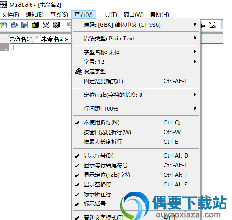This screenshot has height=220, width=232.
Task: Open the 工具(T) menu
Action: tap(108, 15)
